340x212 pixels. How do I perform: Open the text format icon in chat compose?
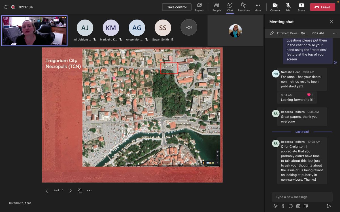click(275, 206)
